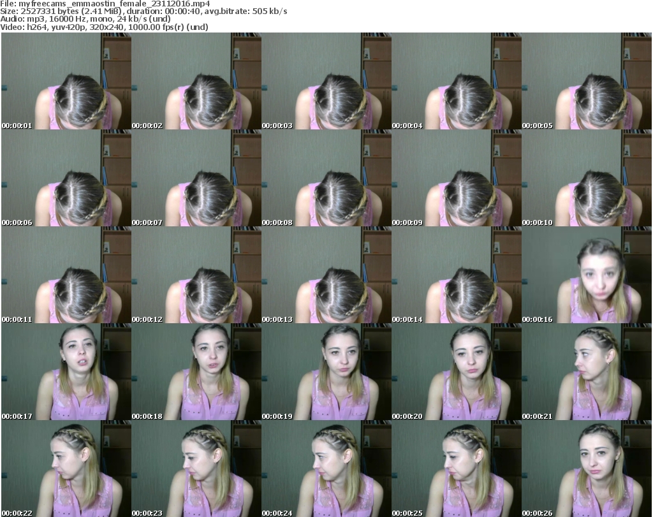This screenshot has width=653, height=517.
Task: Click the thumbnail at 00:00:17
Action: tap(66, 372)
